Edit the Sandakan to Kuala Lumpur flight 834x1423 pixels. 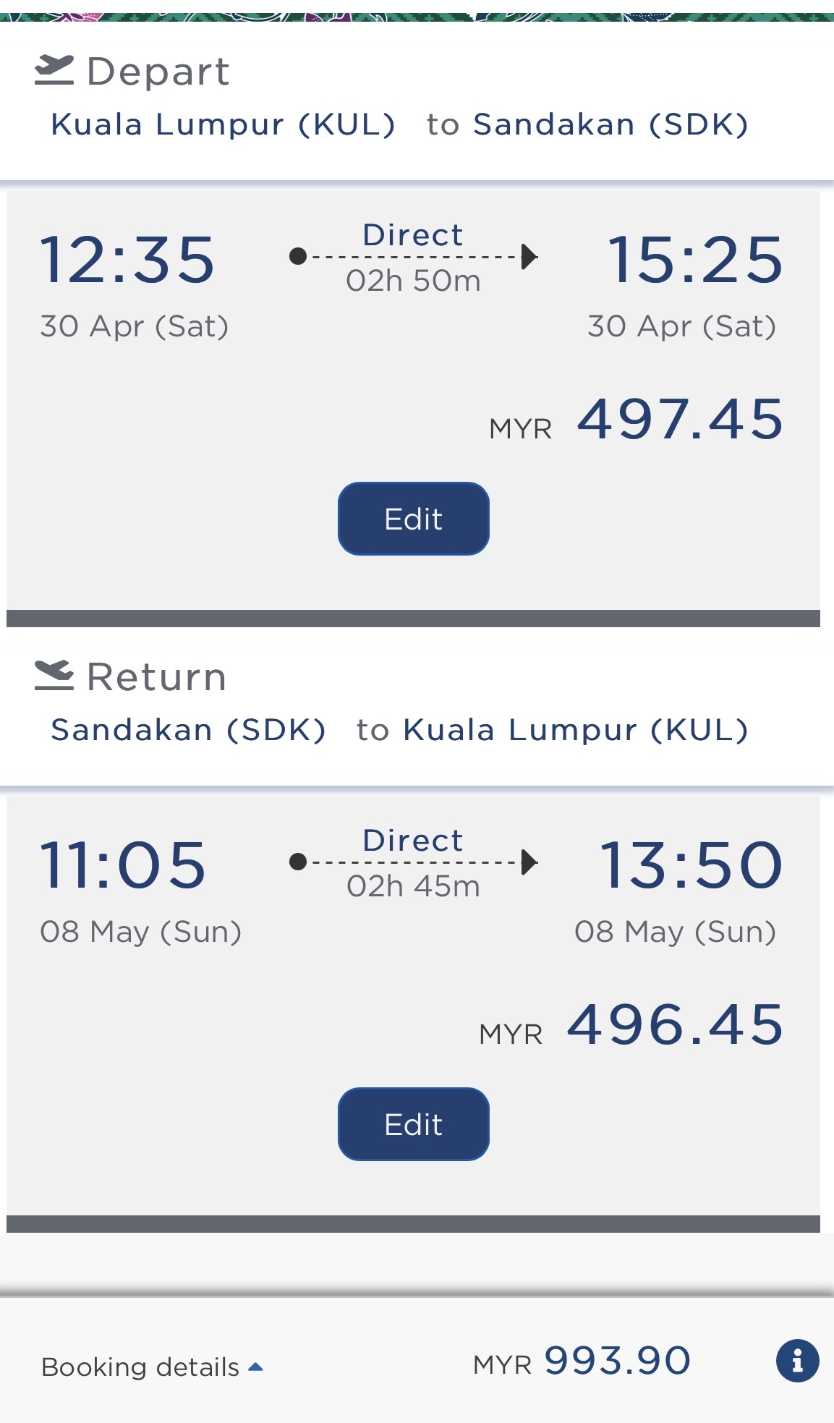(413, 1124)
